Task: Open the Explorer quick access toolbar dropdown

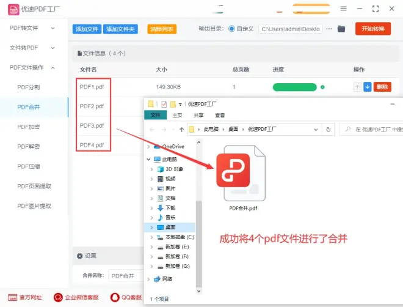Action: [x=180, y=105]
